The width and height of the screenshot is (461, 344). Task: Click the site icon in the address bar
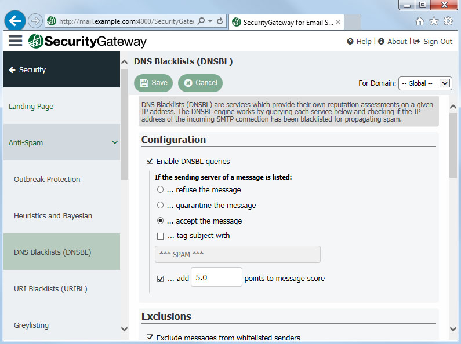tap(52, 21)
